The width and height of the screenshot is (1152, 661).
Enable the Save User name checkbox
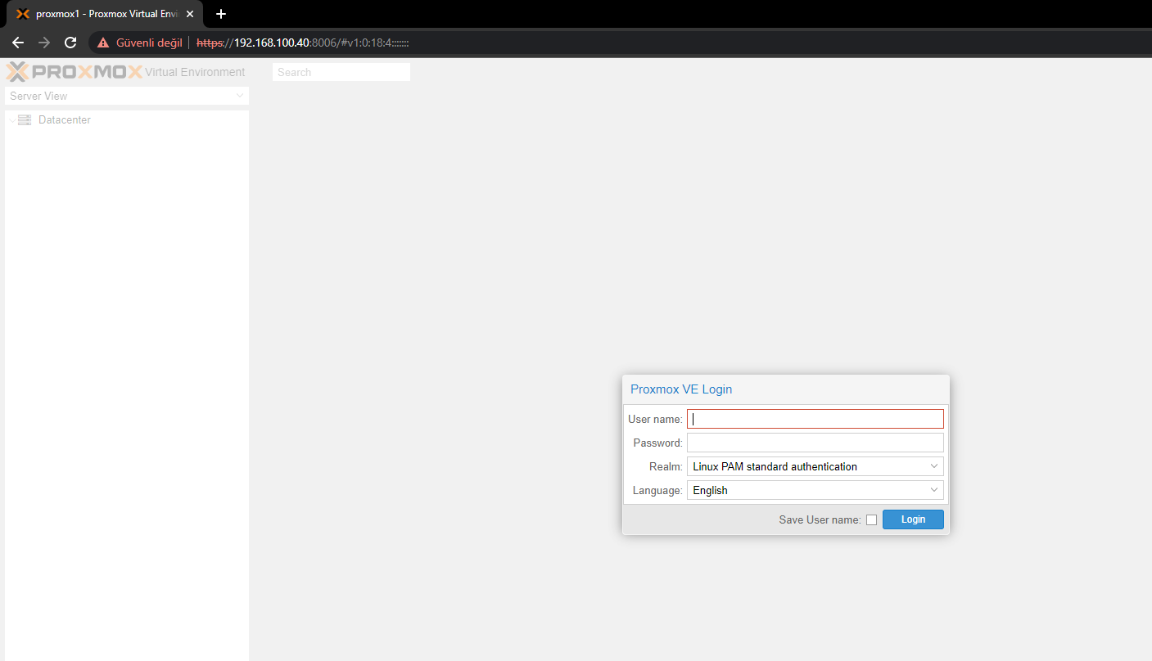(871, 519)
